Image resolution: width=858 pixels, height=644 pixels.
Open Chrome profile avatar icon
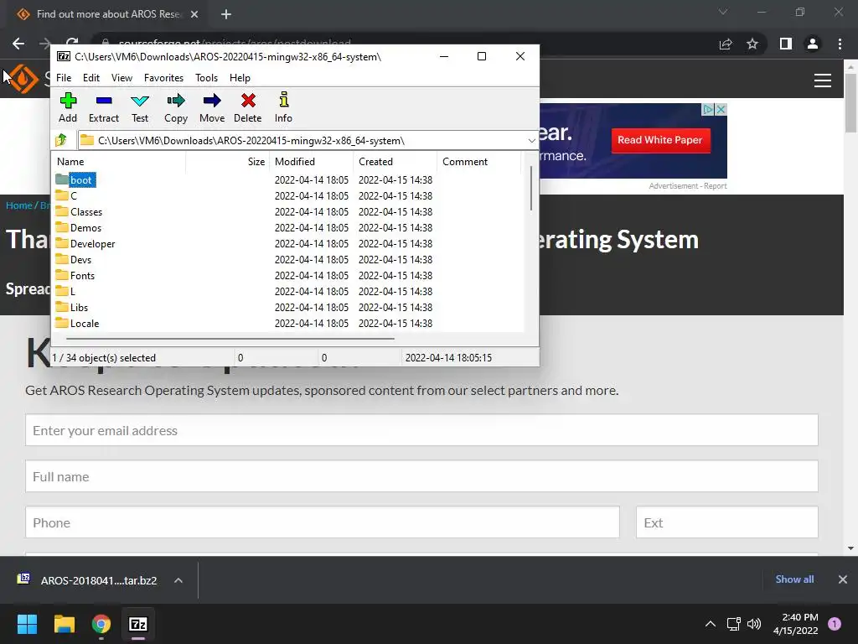813,44
